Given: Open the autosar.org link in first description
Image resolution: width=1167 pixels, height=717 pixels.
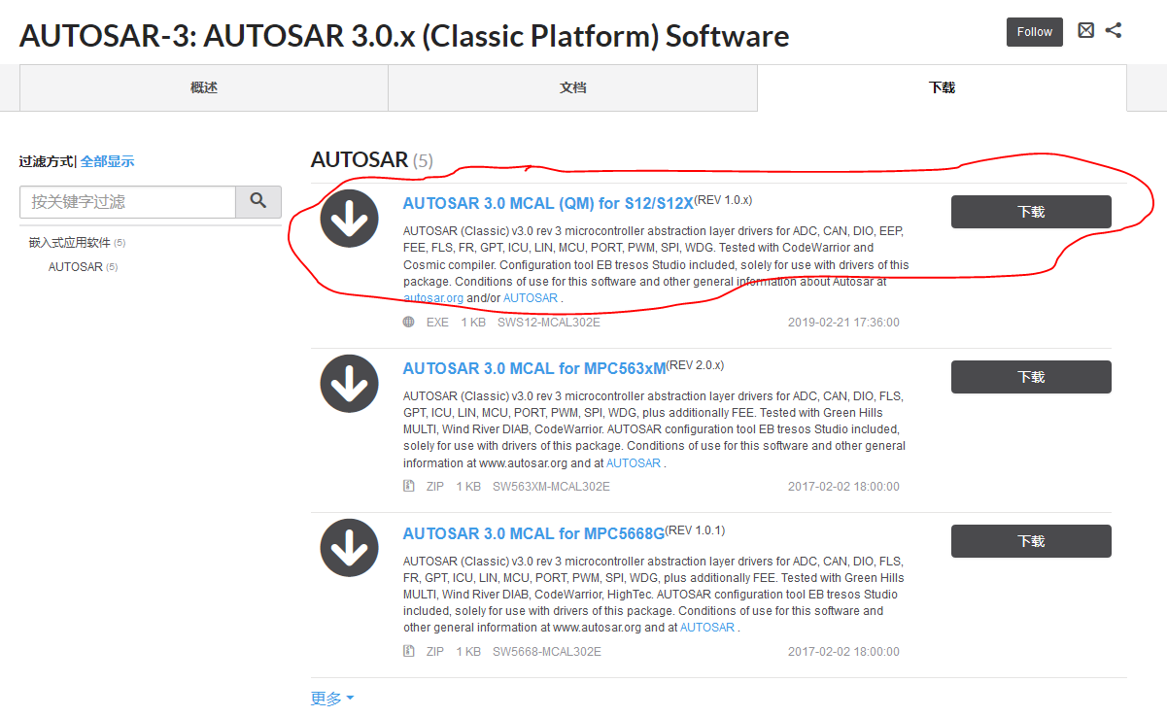Looking at the screenshot, I should tap(433, 298).
